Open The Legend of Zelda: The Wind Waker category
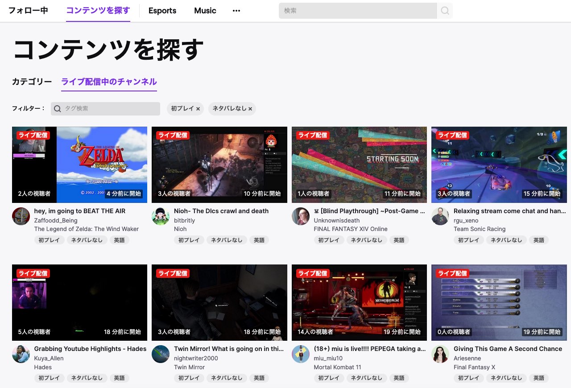 (87, 229)
